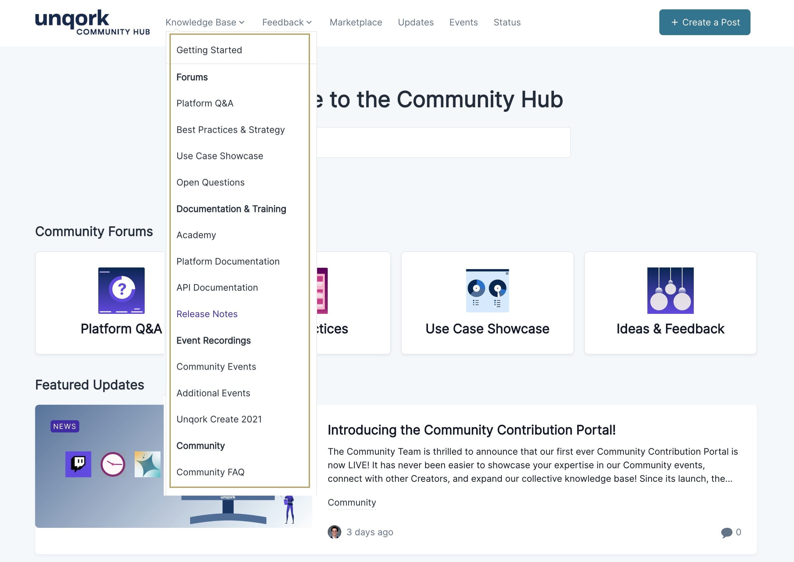Open Platform Documentation menu entry
Viewport: 794px width, 562px height.
[x=228, y=261]
